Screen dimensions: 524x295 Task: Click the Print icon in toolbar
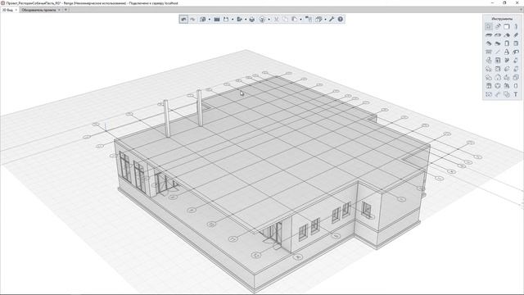(252, 20)
